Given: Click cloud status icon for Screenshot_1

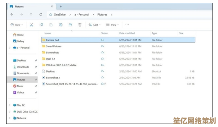Looking at the screenshot, I should [102, 77].
